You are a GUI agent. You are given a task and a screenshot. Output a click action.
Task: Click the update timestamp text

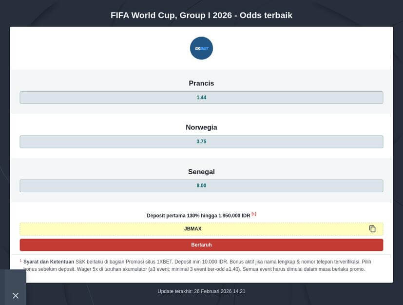pyautogui.click(x=201, y=291)
